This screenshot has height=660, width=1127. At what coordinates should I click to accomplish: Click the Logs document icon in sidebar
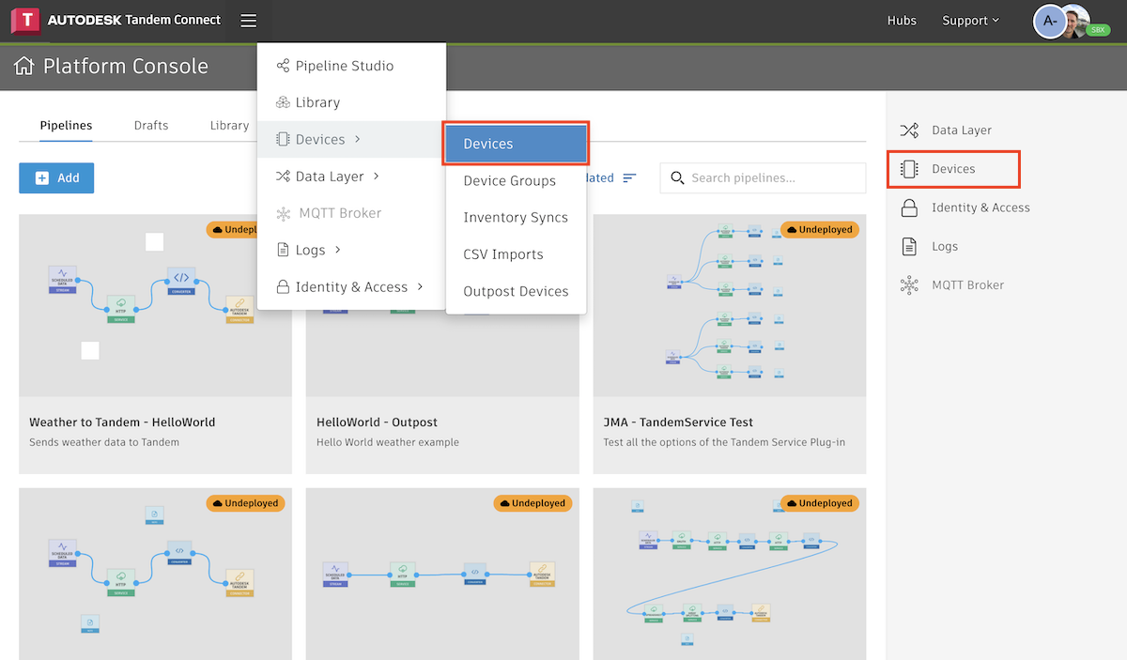pos(909,246)
